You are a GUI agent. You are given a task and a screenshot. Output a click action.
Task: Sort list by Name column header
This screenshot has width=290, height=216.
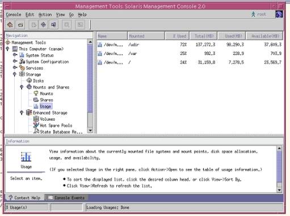pyautogui.click(x=112, y=36)
